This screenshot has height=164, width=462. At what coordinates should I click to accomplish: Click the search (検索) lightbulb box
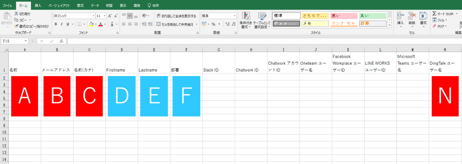point(153,6)
